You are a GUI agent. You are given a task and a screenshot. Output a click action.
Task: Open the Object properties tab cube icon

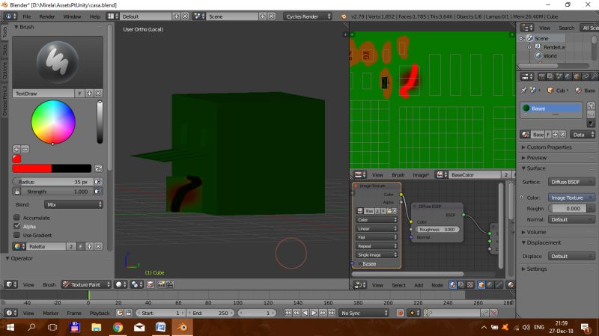point(577,77)
